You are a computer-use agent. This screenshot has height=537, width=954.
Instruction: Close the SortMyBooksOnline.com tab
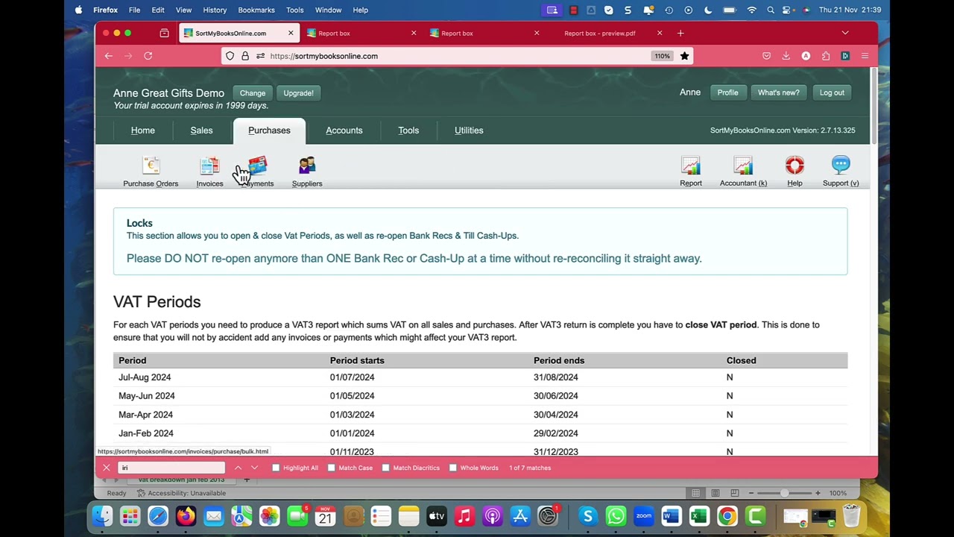[291, 33]
